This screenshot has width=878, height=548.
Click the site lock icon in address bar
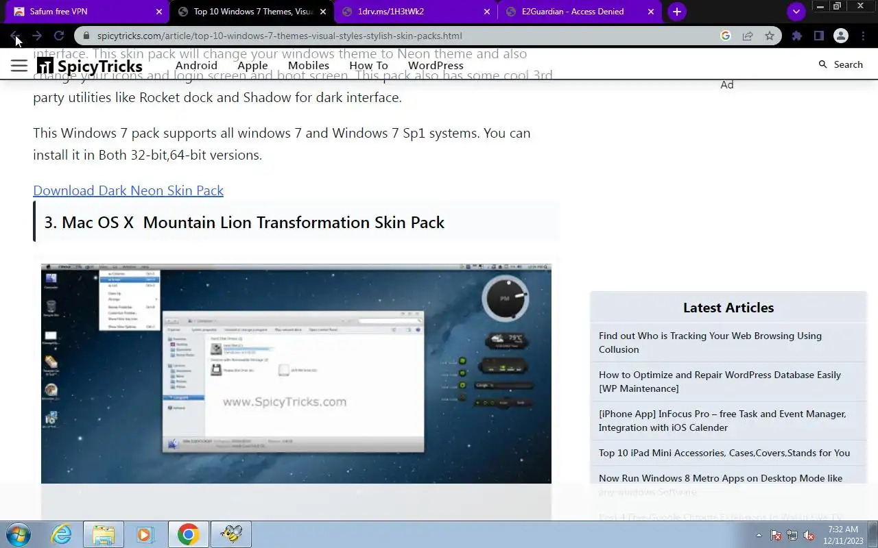[x=86, y=36]
